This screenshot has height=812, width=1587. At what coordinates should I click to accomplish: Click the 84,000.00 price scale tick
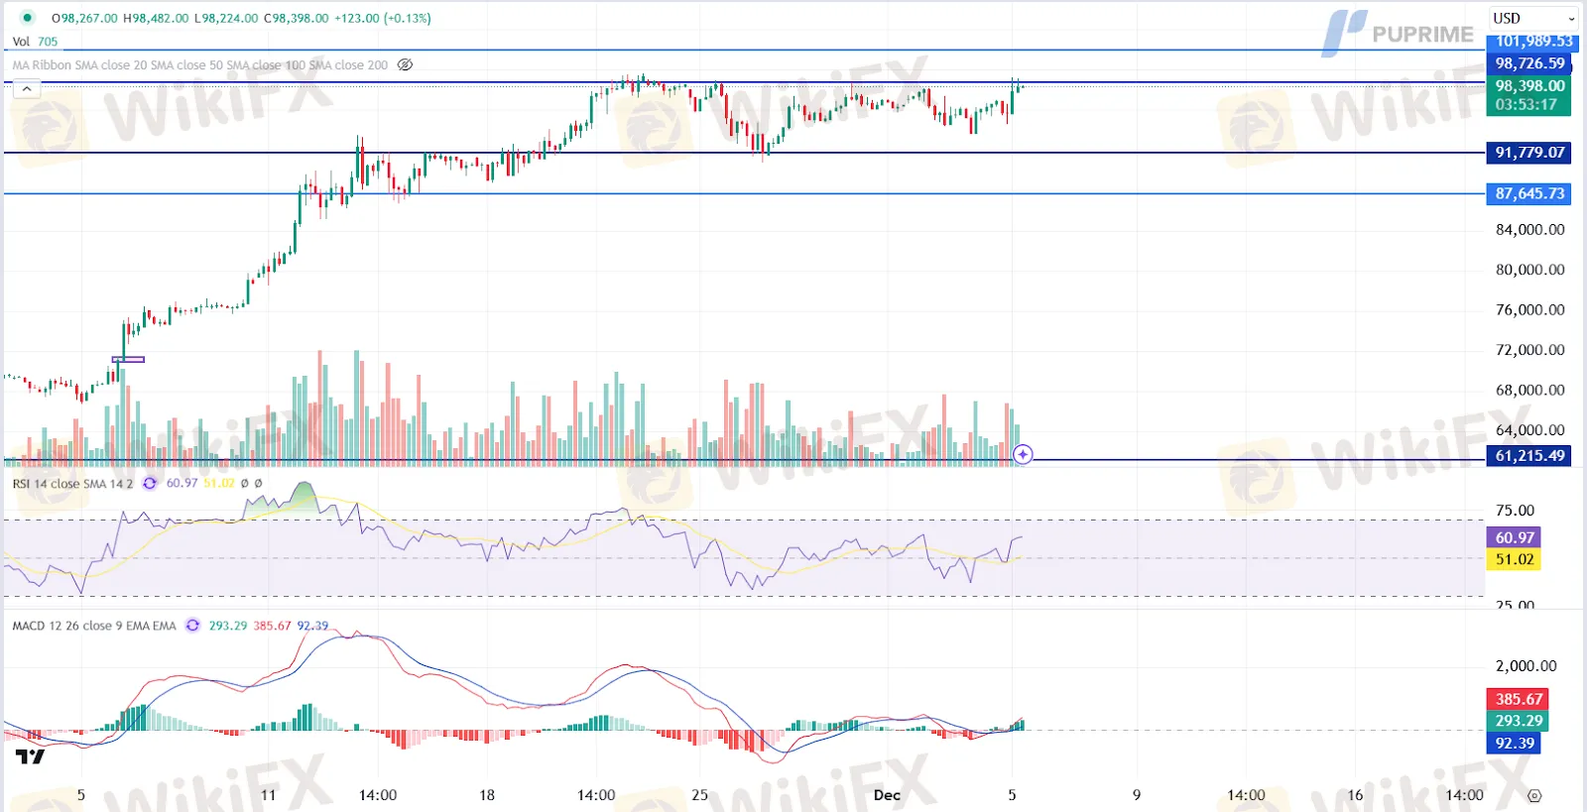click(1529, 230)
